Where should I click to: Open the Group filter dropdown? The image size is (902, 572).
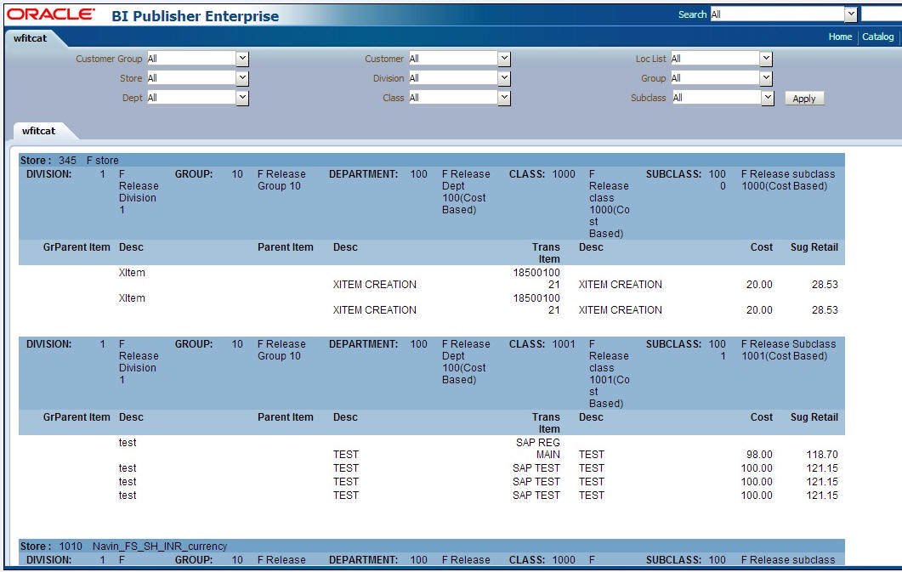pos(766,78)
